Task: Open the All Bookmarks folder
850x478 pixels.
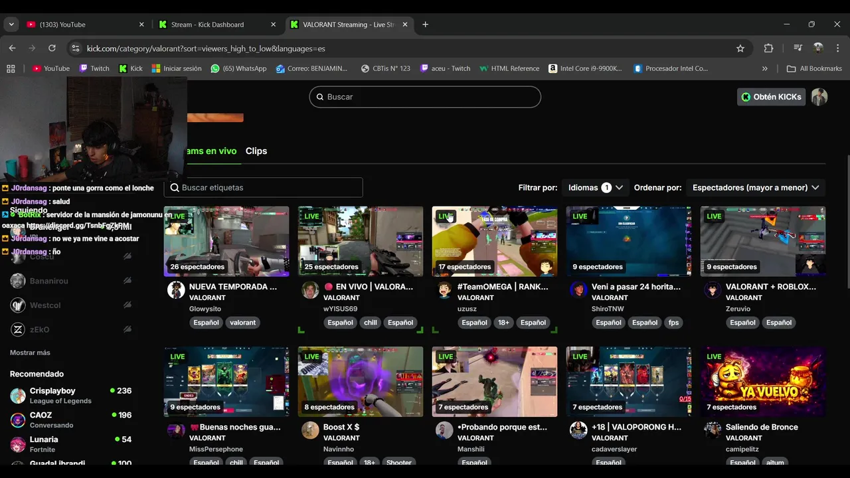Action: (814, 68)
